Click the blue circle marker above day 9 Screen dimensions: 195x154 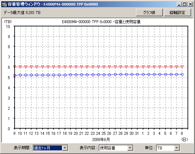[x=15, y=75]
